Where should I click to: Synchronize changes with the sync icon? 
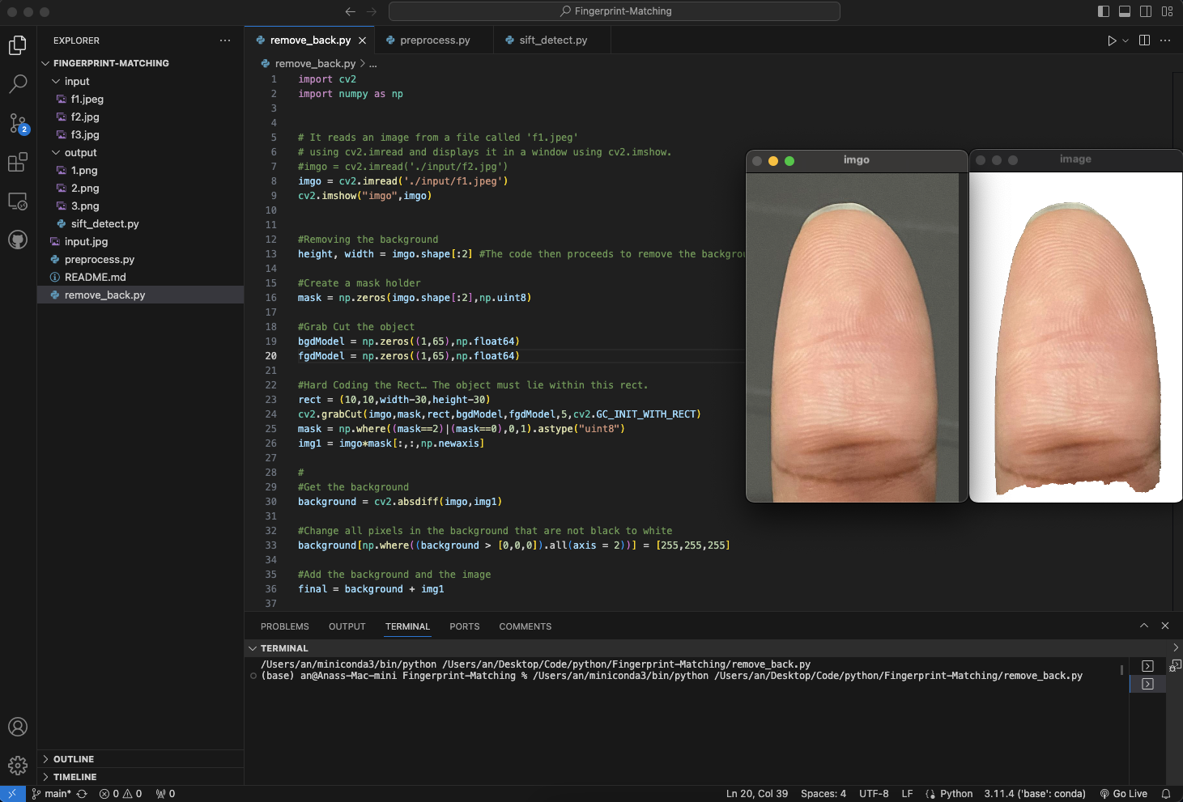point(82,794)
